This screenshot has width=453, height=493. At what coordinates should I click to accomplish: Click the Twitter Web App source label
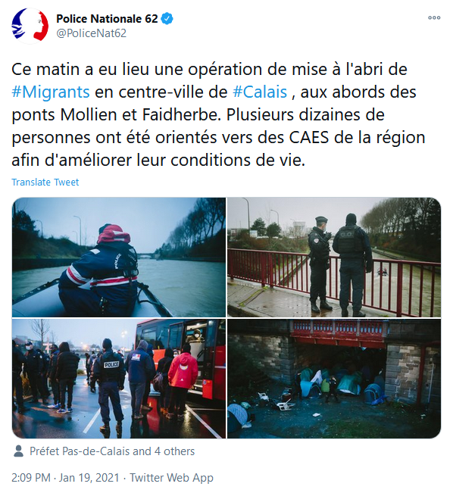(x=171, y=478)
